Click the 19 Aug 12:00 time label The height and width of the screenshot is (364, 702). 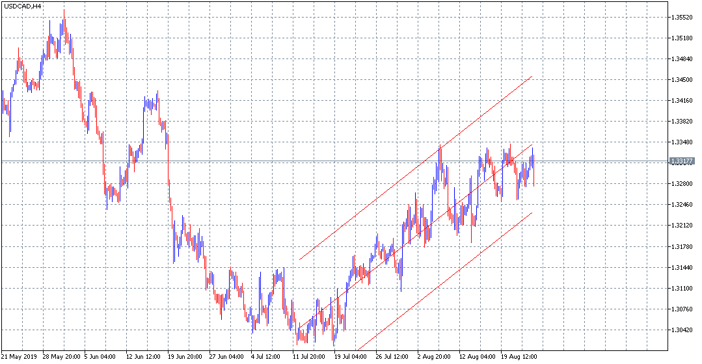pyautogui.click(x=519, y=356)
